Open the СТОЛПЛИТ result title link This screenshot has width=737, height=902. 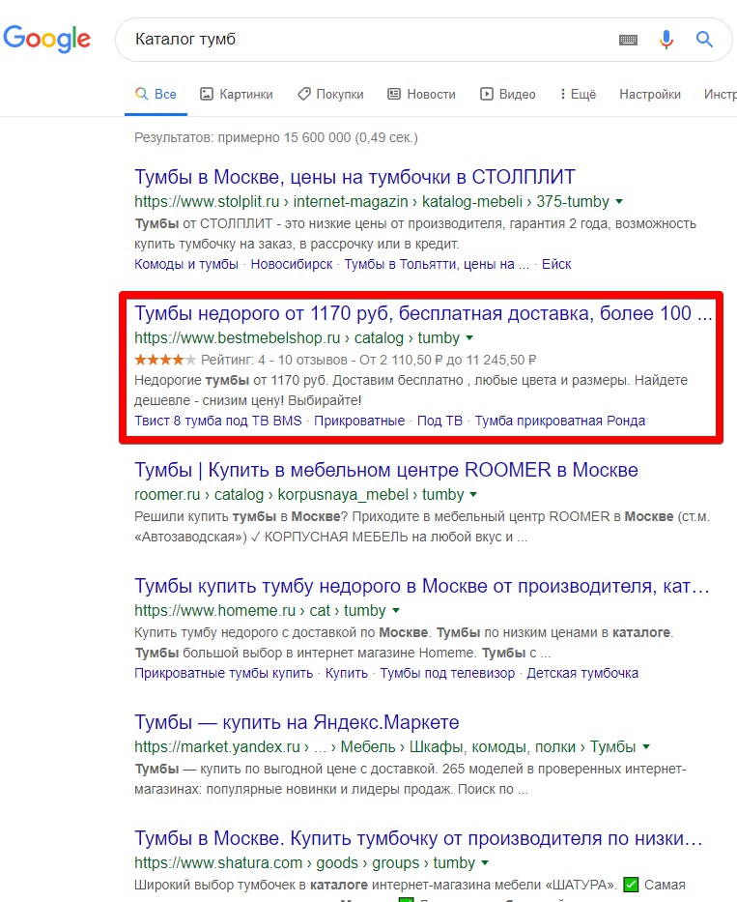pyautogui.click(x=354, y=177)
